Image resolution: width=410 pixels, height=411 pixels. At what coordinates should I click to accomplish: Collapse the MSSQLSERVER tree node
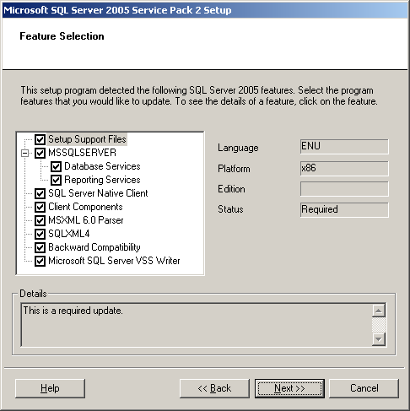pos(25,153)
